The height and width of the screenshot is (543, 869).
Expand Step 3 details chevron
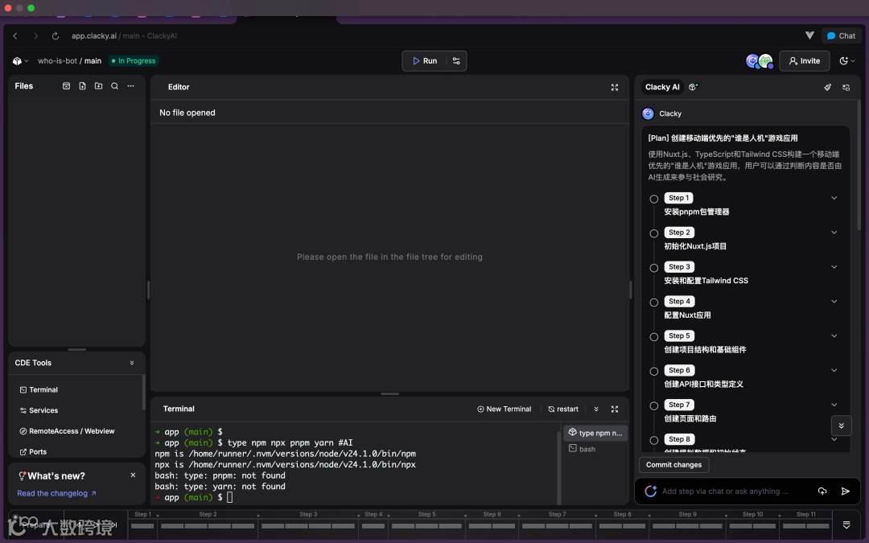834,266
